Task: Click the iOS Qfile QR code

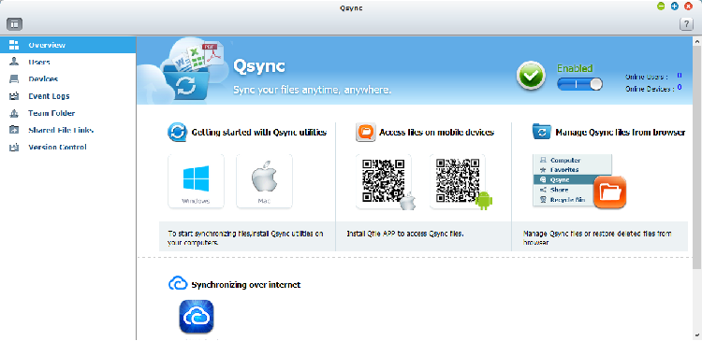Action: pyautogui.click(x=384, y=181)
